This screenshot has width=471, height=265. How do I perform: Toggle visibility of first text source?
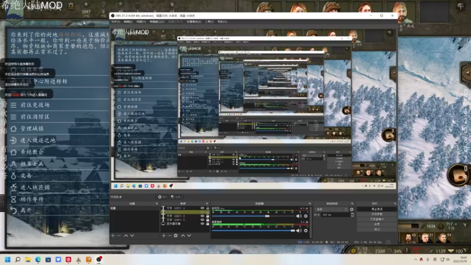click(202, 208)
